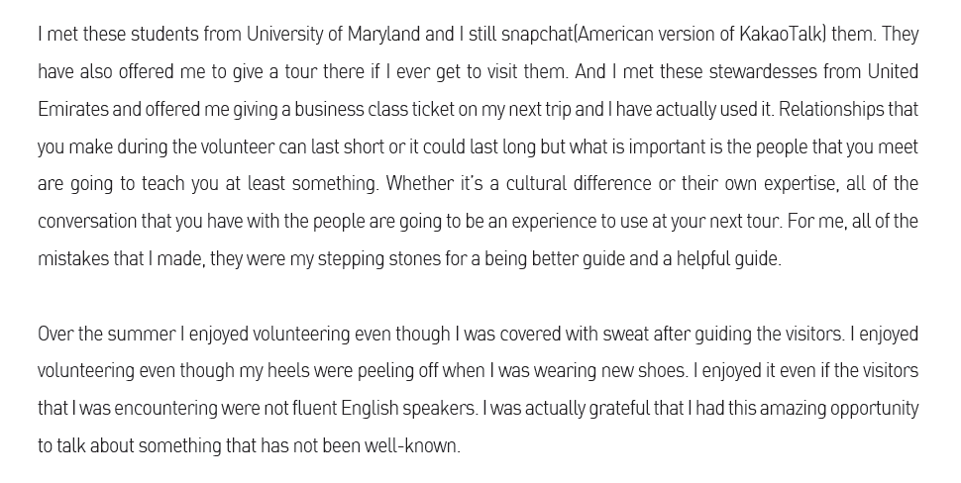Click "amazing opportunity" phrase

coord(839,409)
